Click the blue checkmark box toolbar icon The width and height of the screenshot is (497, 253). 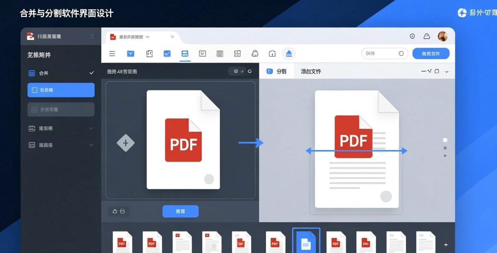167,54
